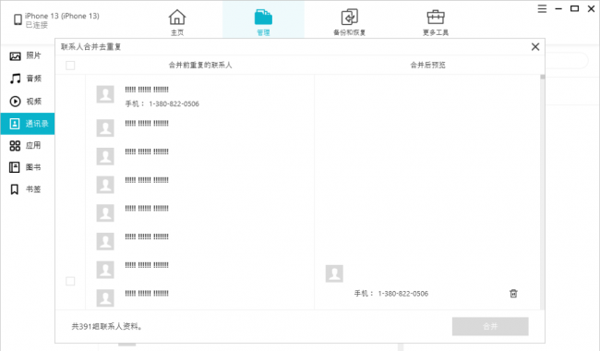Select 视频 video in sidebar
600x351 pixels.
point(27,101)
